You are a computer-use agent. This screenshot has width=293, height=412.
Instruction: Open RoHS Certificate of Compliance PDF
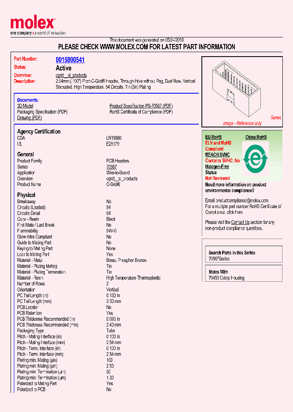pos(141,112)
